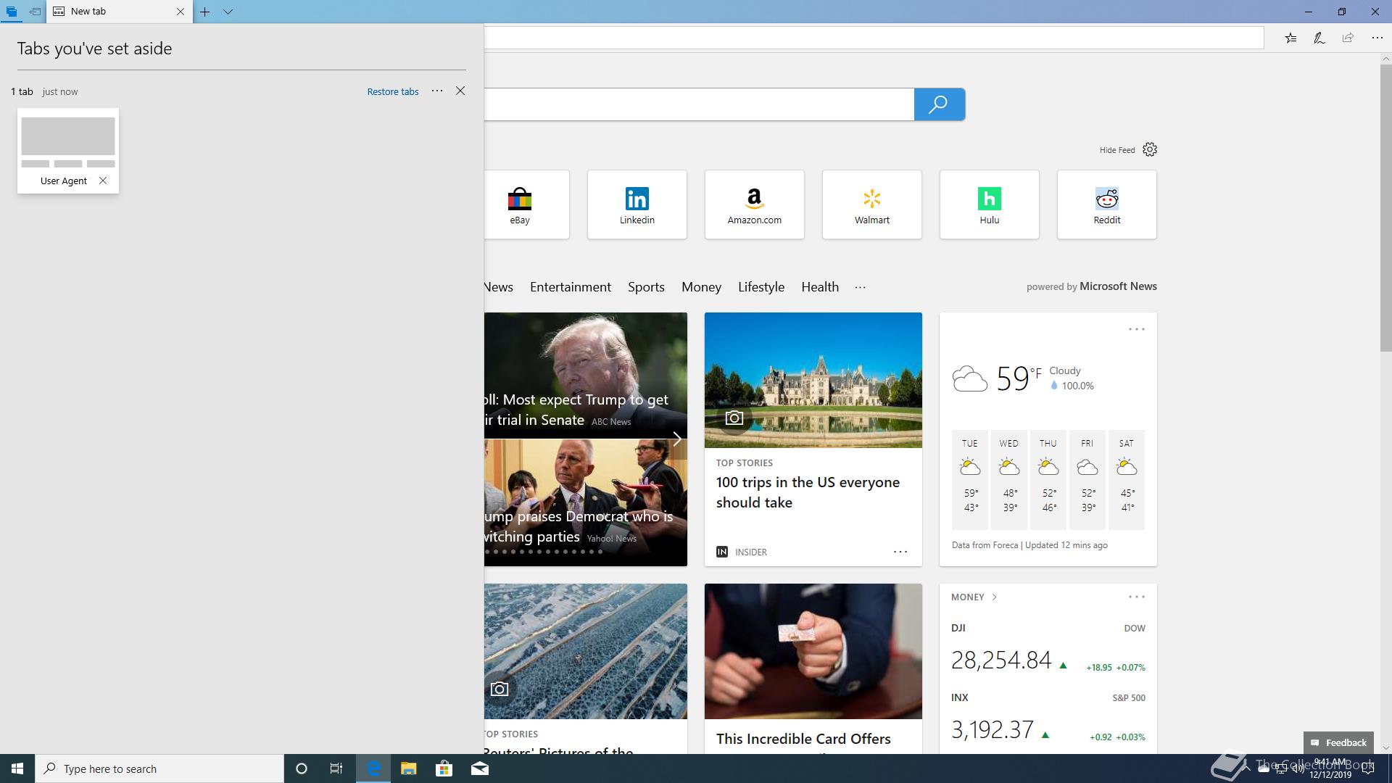Open Mail app from taskbar
The height and width of the screenshot is (783, 1392).
pos(480,768)
